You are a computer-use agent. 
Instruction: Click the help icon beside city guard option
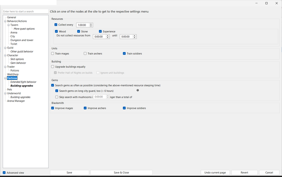point(137,90)
